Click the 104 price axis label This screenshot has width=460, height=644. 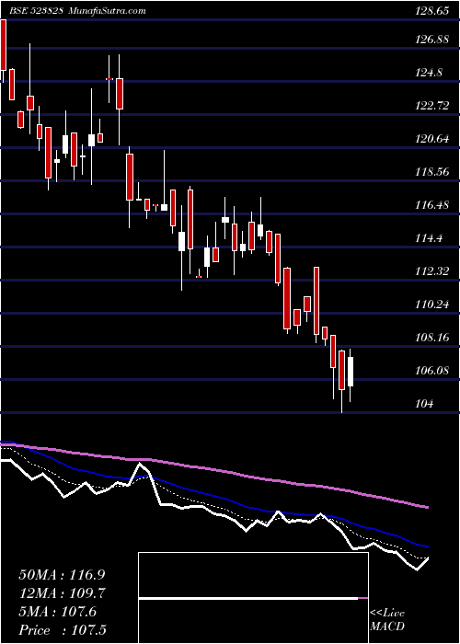(x=424, y=404)
